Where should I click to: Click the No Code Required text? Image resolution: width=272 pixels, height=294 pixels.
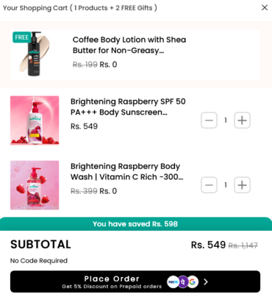click(39, 261)
